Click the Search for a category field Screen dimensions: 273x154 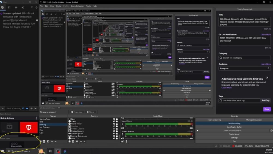click(245, 58)
